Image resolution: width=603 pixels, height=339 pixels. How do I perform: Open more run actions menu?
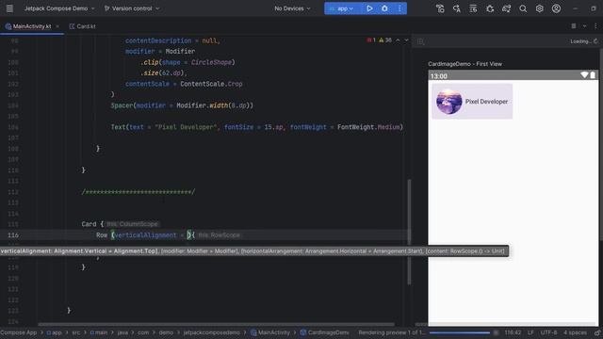tap(399, 8)
